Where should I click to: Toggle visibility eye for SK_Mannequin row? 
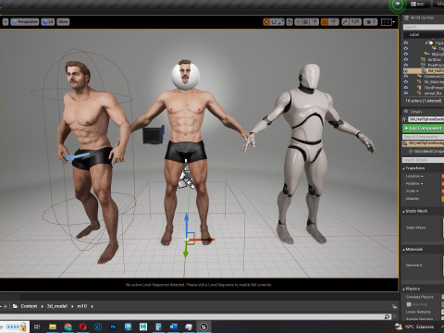406,81
